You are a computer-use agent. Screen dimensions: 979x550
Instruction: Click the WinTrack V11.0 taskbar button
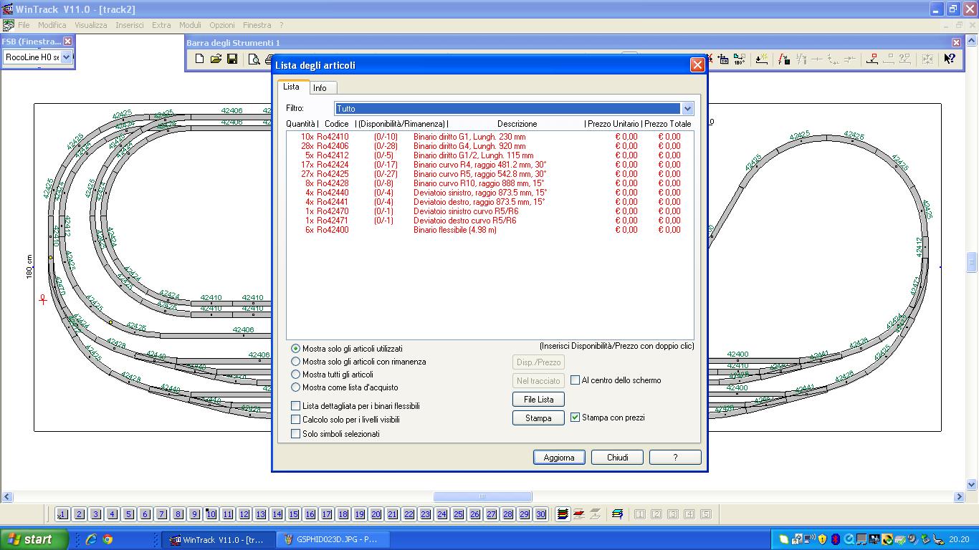tap(219, 539)
